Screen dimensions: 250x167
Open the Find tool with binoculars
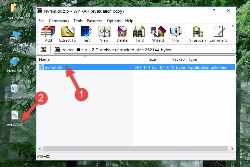click(140, 34)
